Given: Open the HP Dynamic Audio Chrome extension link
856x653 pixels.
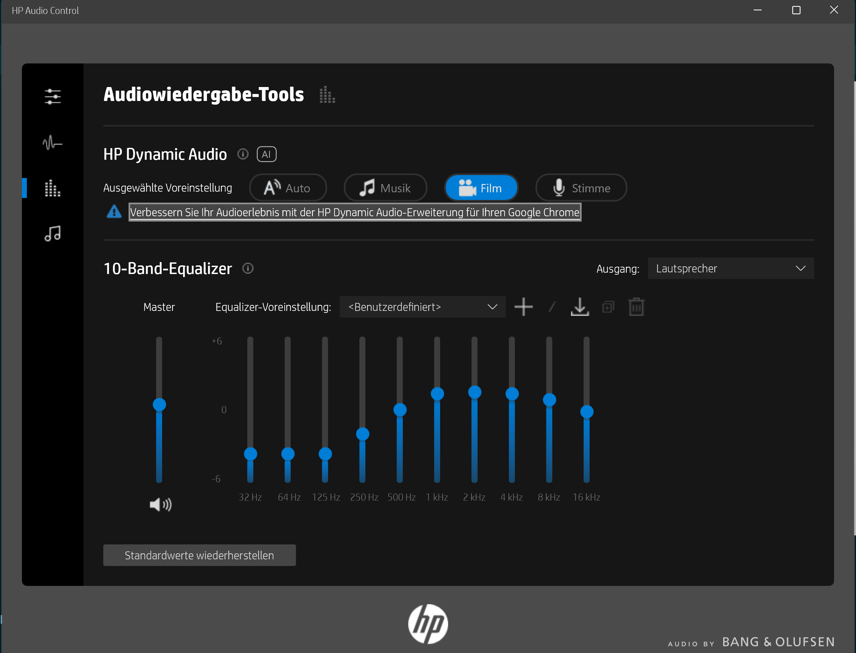Looking at the screenshot, I should [x=354, y=212].
